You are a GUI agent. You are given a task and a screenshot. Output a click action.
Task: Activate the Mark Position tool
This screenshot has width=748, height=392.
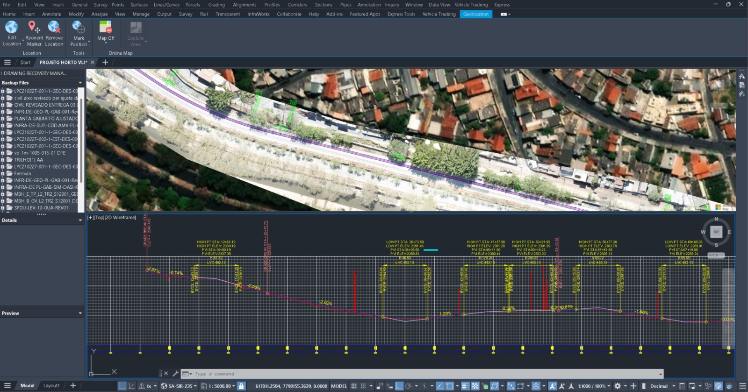click(x=79, y=28)
